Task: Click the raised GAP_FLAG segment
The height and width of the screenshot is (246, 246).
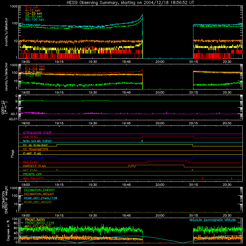Action: coord(168,136)
